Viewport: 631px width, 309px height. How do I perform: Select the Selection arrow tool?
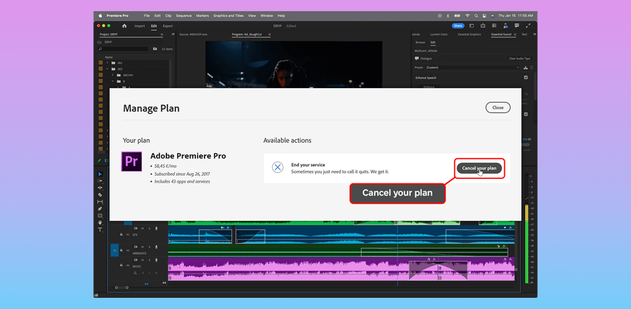[100, 174]
